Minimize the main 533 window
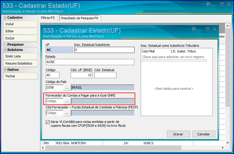 pos(215,5)
